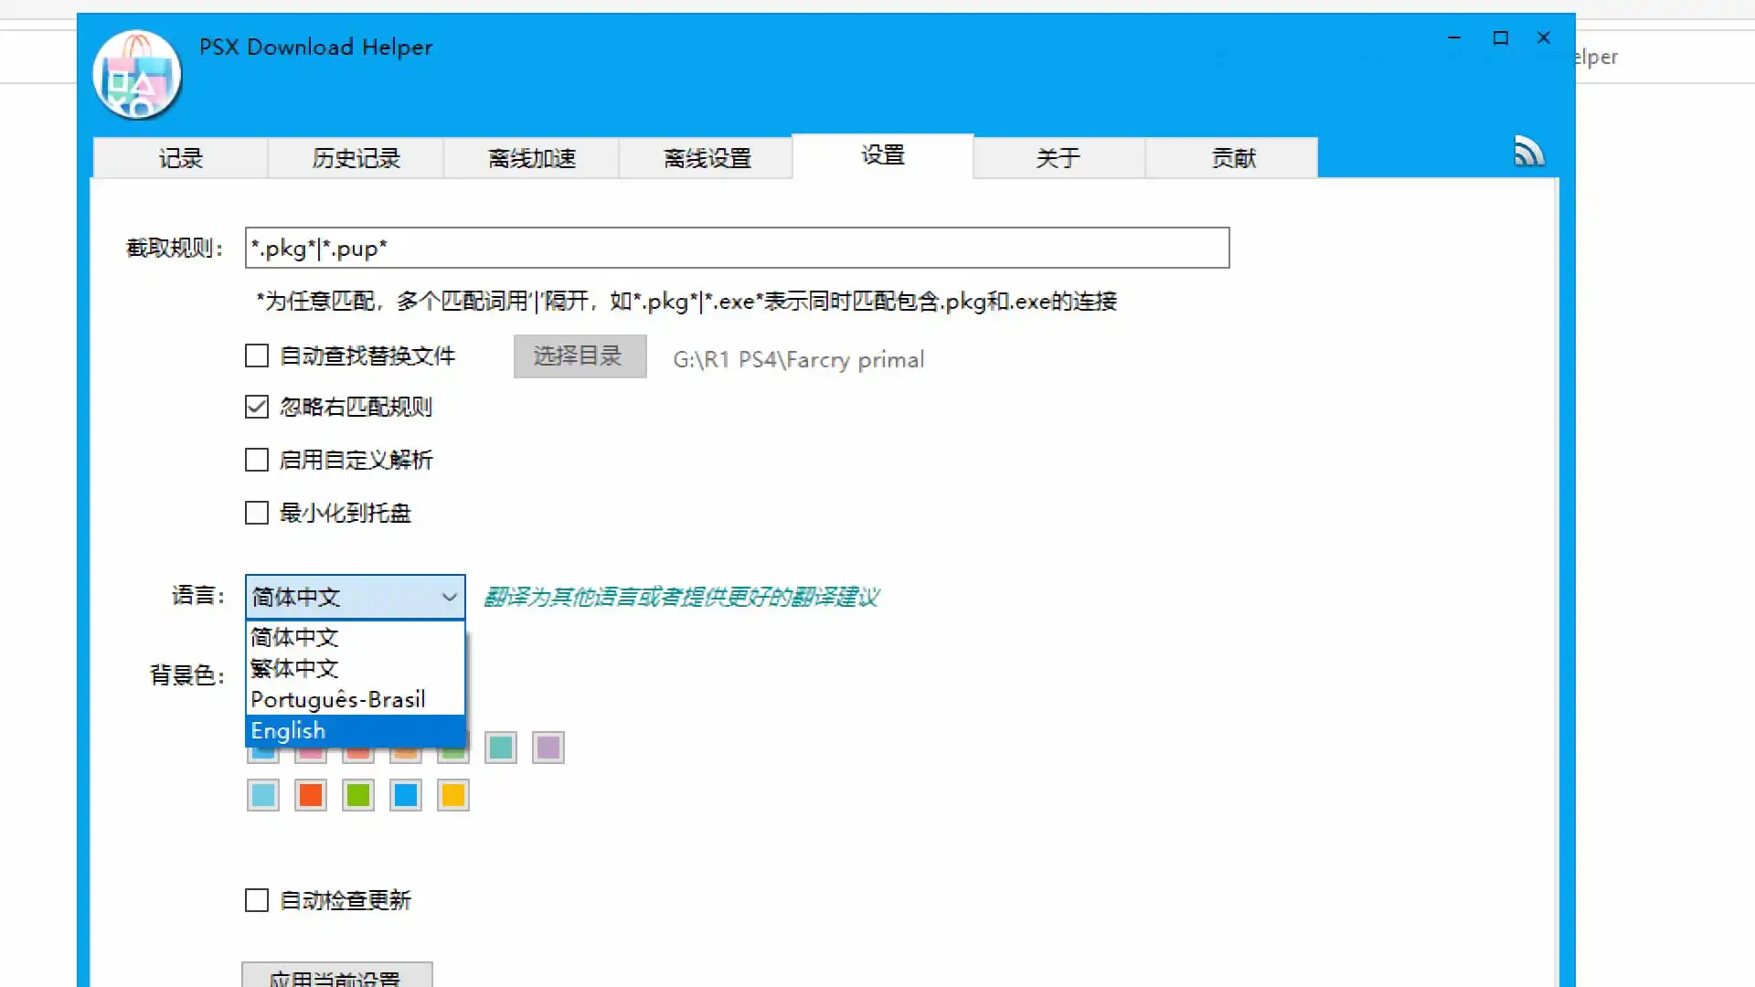Click the RSS feed icon
This screenshot has width=1755, height=987.
1528,152
